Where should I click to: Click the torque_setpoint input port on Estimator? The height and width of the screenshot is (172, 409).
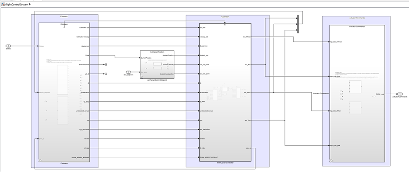point(44,92)
